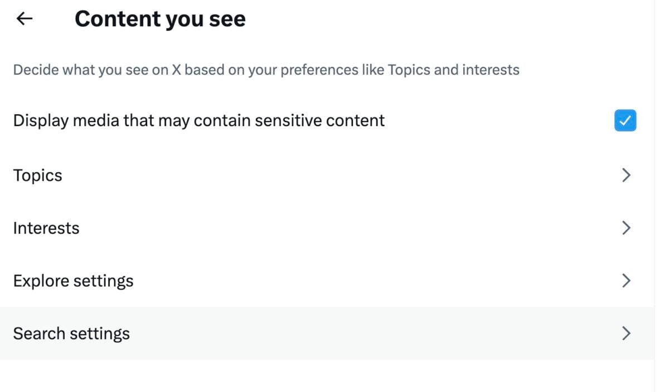This screenshot has height=392, width=669.
Task: Click the arrow to return to Settings
Action: pos(23,18)
